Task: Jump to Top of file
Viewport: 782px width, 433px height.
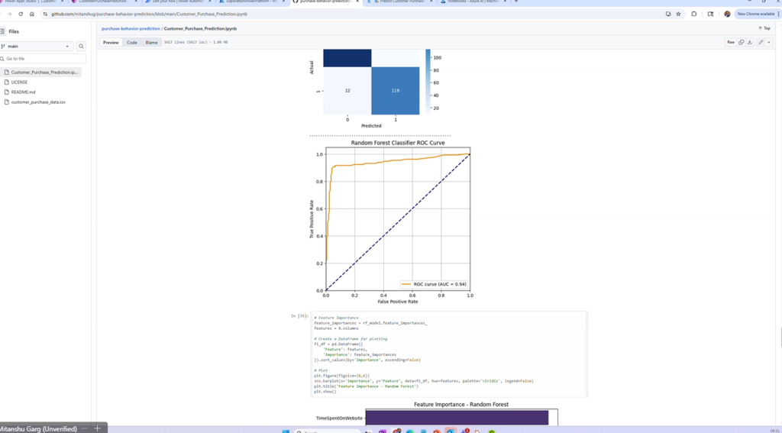Action: 764,28
